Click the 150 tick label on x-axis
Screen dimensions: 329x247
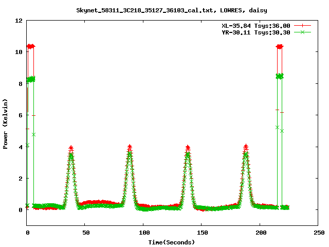click(202, 233)
